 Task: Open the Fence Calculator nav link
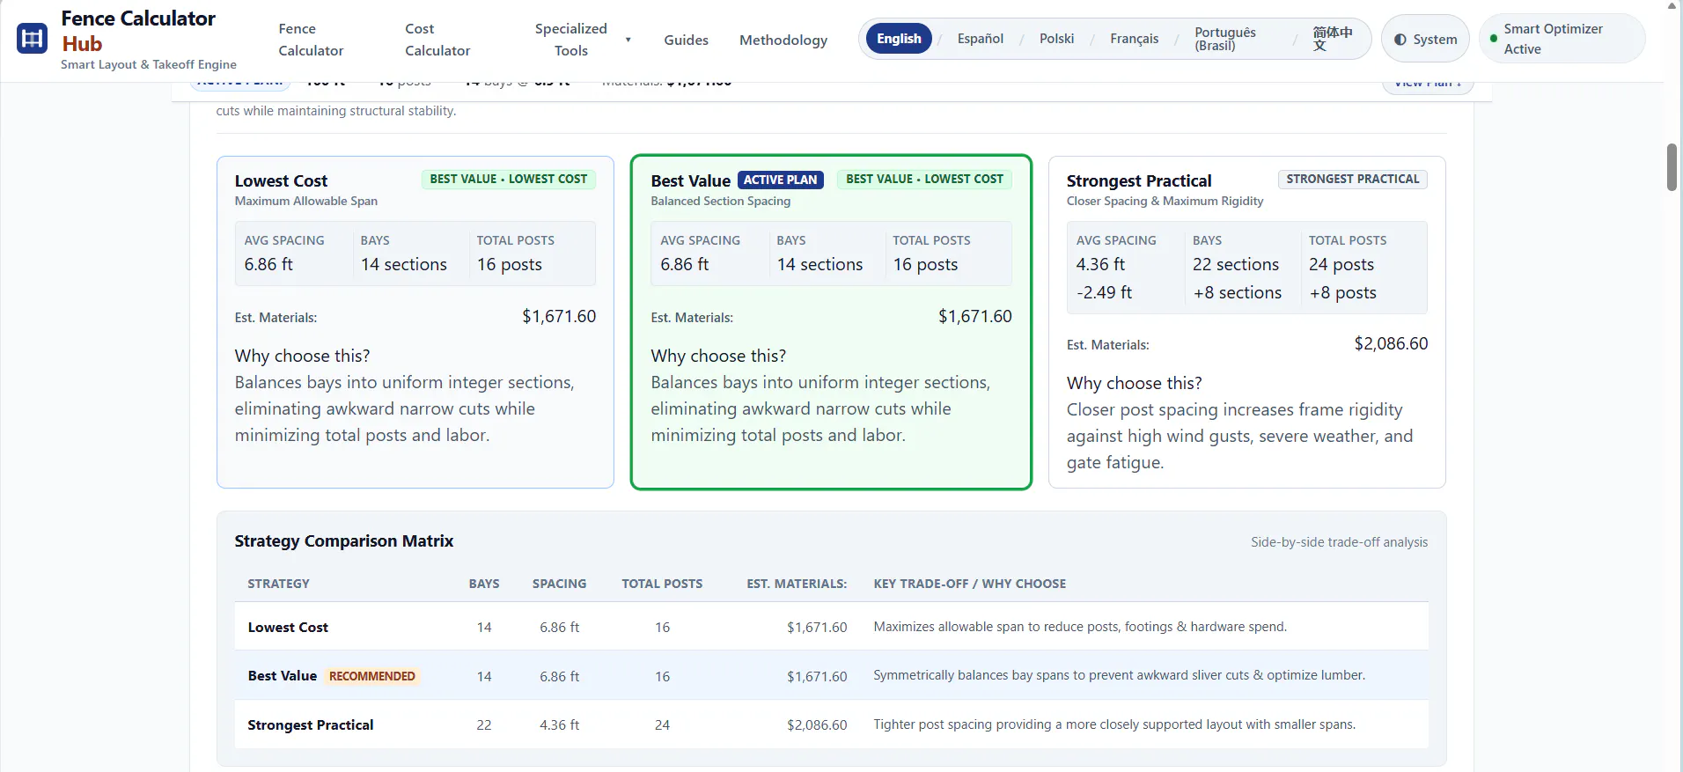pyautogui.click(x=311, y=40)
